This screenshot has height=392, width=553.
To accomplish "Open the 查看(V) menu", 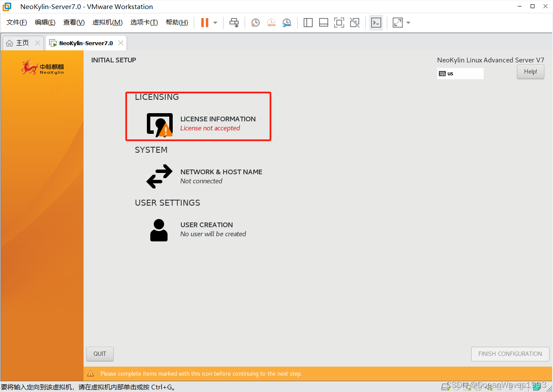I will [74, 22].
